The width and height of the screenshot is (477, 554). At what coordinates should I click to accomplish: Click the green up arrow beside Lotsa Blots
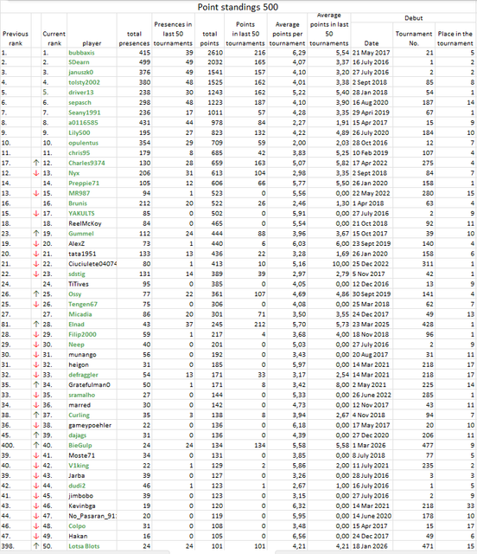point(36,546)
